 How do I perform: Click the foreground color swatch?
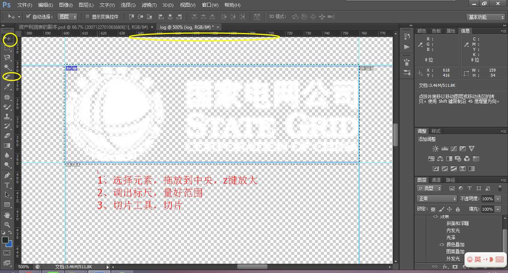5,240
